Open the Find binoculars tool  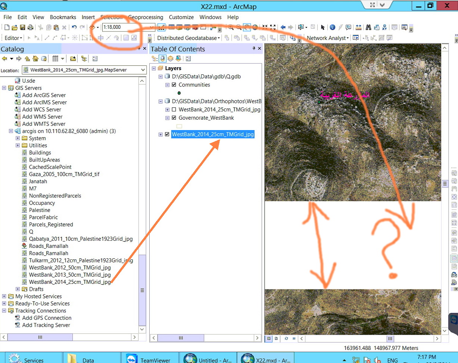368,27
